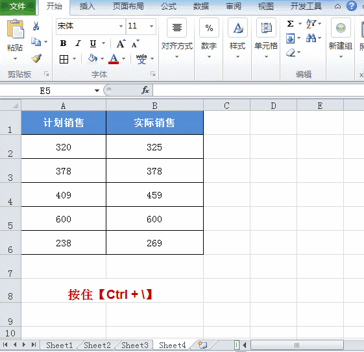Switch to the 插入 ribbon tab

[88, 6]
